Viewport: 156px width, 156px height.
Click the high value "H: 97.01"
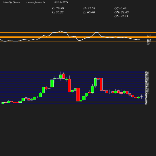click(x=89, y=8)
